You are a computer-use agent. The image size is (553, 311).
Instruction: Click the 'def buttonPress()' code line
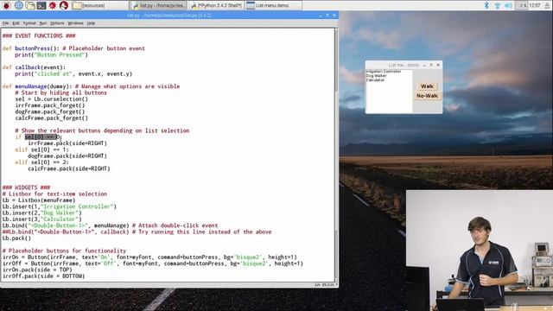[x=73, y=48]
